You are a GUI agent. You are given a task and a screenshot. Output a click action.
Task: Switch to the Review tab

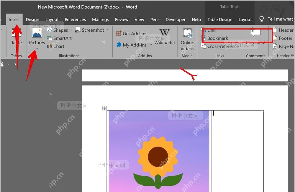coord(122,19)
